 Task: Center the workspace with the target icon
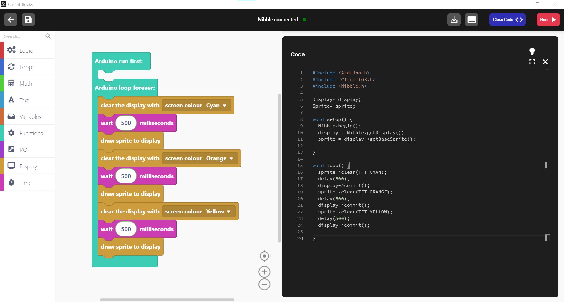click(264, 256)
